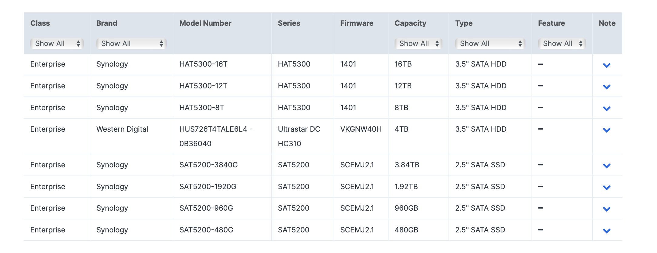This screenshot has height=253, width=657.
Task: Expand note chevron for SAT5200-1920G
Action: (x=606, y=187)
